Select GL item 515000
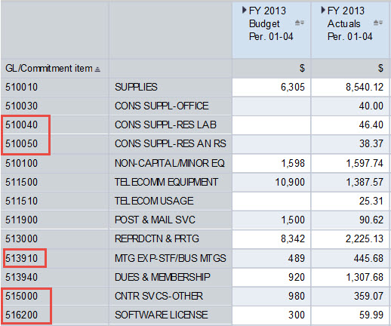The height and width of the screenshot is (326, 391). 22,296
